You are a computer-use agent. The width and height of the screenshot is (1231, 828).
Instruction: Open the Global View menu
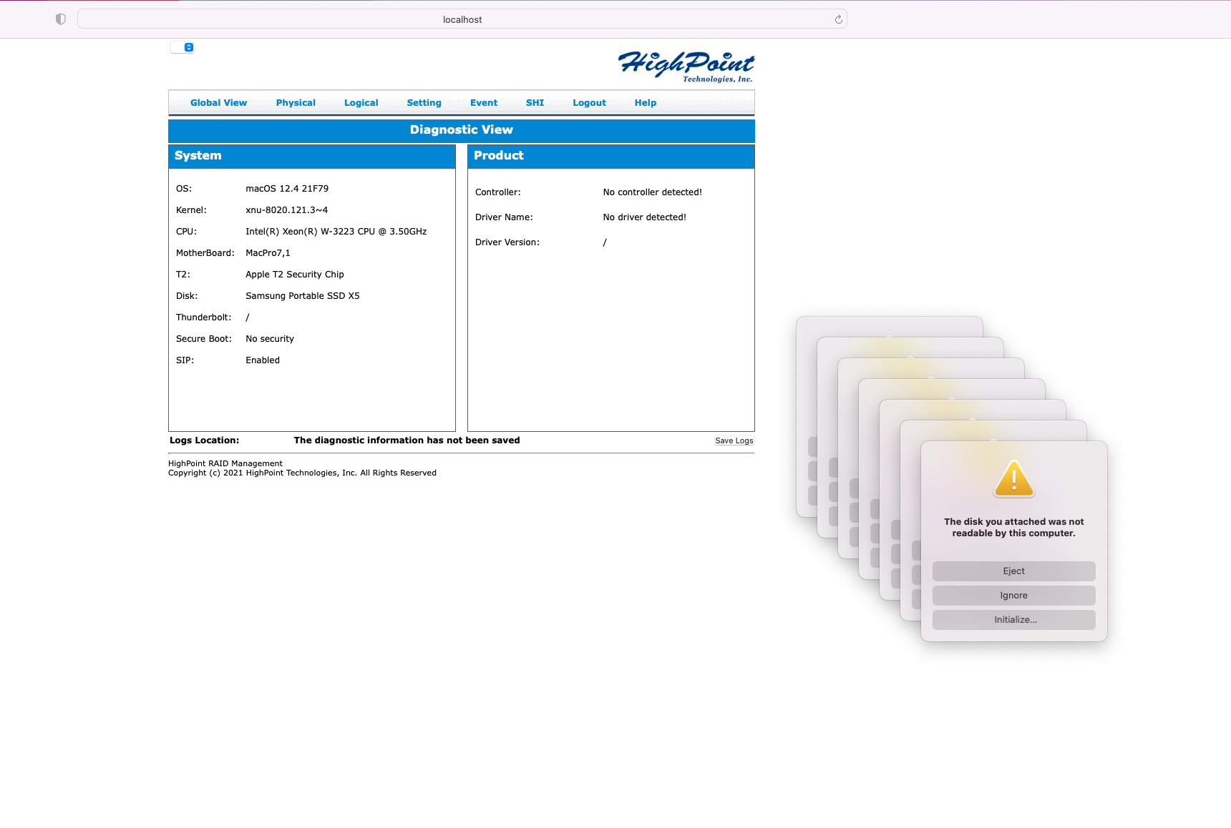point(218,103)
